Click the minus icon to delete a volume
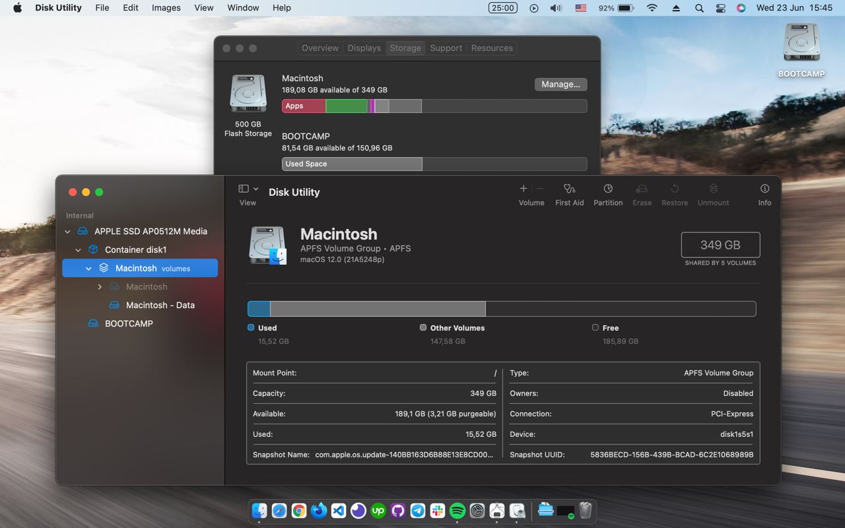 pos(540,189)
